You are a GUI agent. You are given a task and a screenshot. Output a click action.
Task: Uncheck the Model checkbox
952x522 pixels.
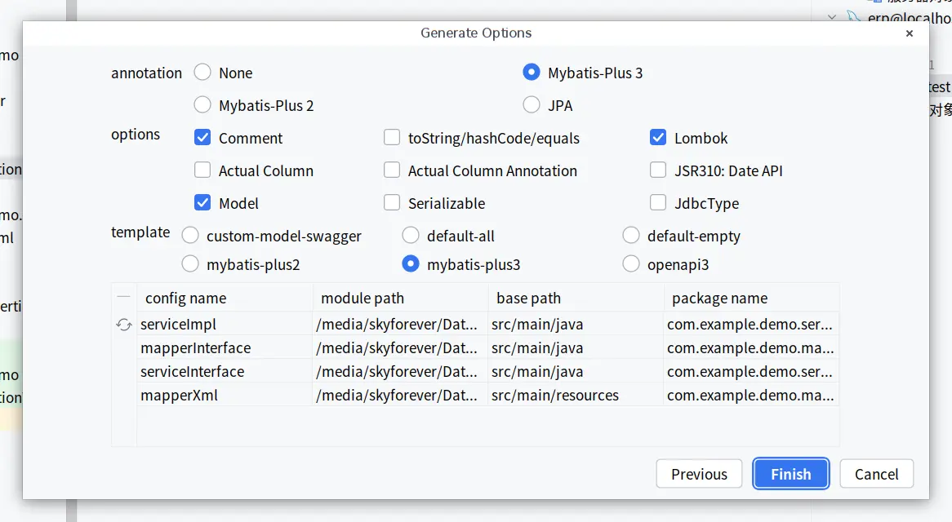[x=202, y=203]
